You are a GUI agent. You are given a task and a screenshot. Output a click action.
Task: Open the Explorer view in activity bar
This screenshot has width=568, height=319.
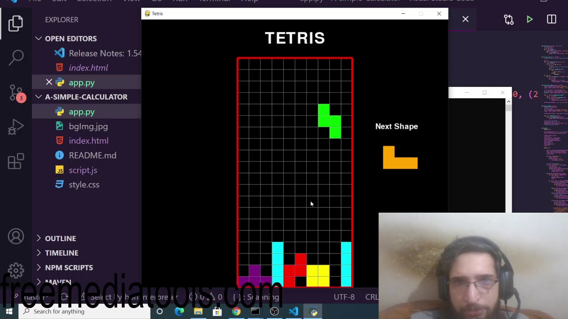click(16, 23)
